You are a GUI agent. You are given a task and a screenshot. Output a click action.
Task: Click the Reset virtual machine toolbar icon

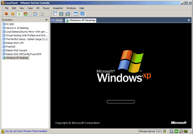point(26,14)
